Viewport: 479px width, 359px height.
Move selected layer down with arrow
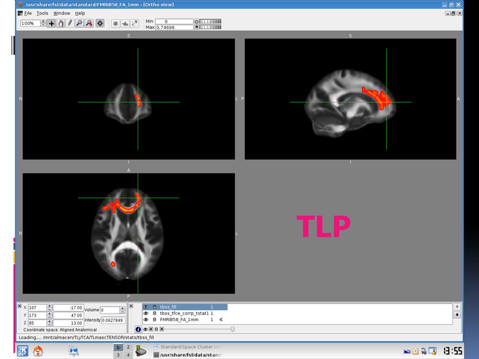coord(457,315)
